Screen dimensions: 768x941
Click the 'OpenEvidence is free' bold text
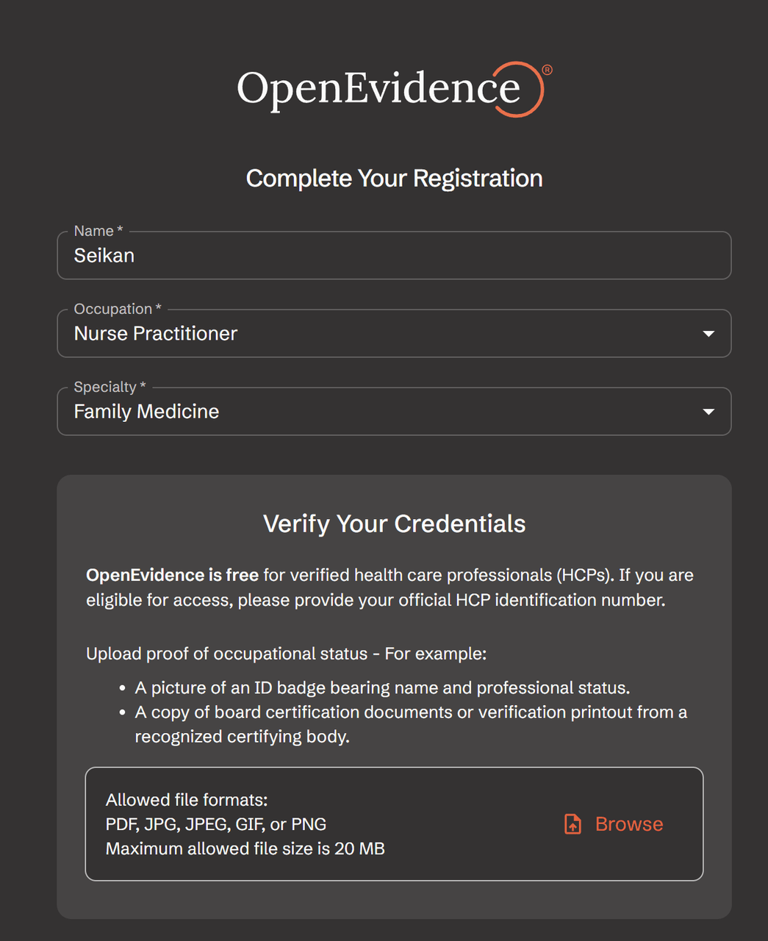(172, 575)
